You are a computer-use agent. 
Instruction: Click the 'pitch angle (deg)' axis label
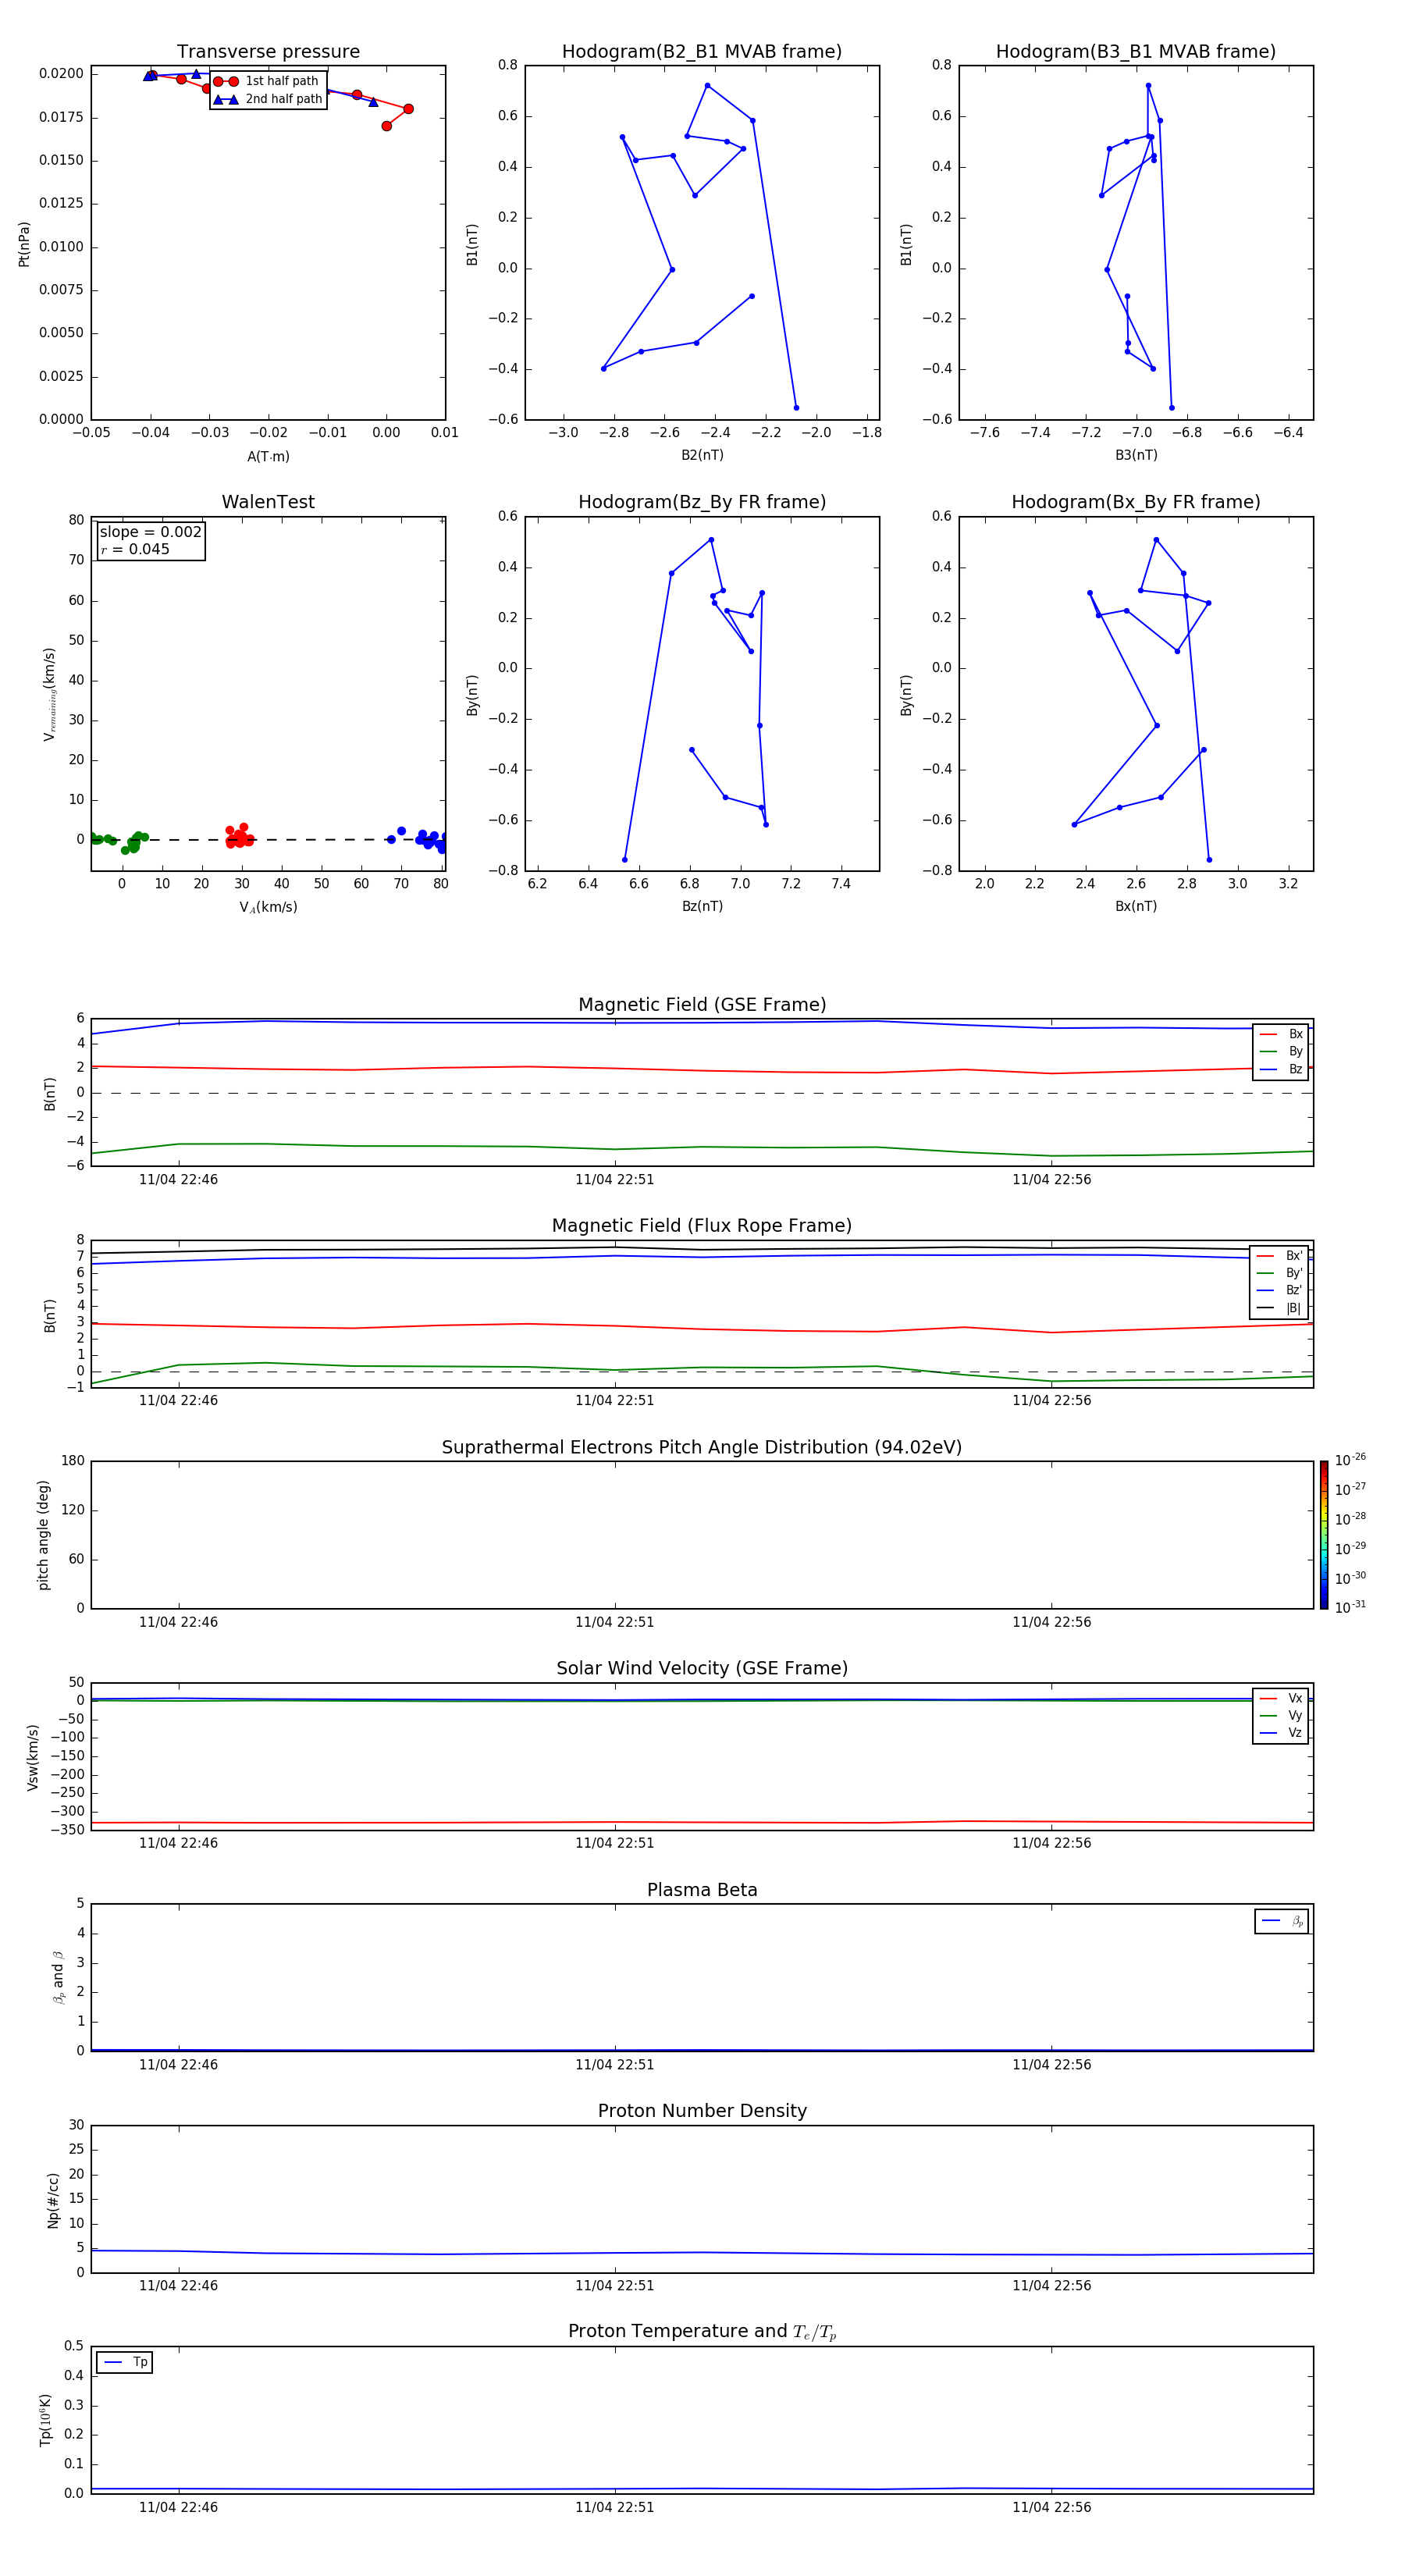point(44,1535)
